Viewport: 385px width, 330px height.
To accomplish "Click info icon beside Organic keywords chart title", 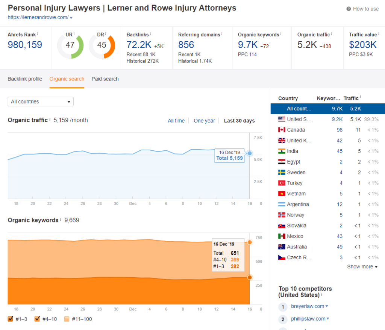I will pyautogui.click(x=61, y=219).
